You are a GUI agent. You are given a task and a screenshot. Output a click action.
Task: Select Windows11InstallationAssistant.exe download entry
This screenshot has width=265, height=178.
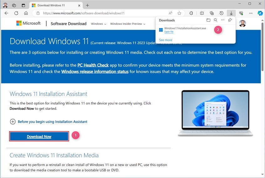coord(195,30)
